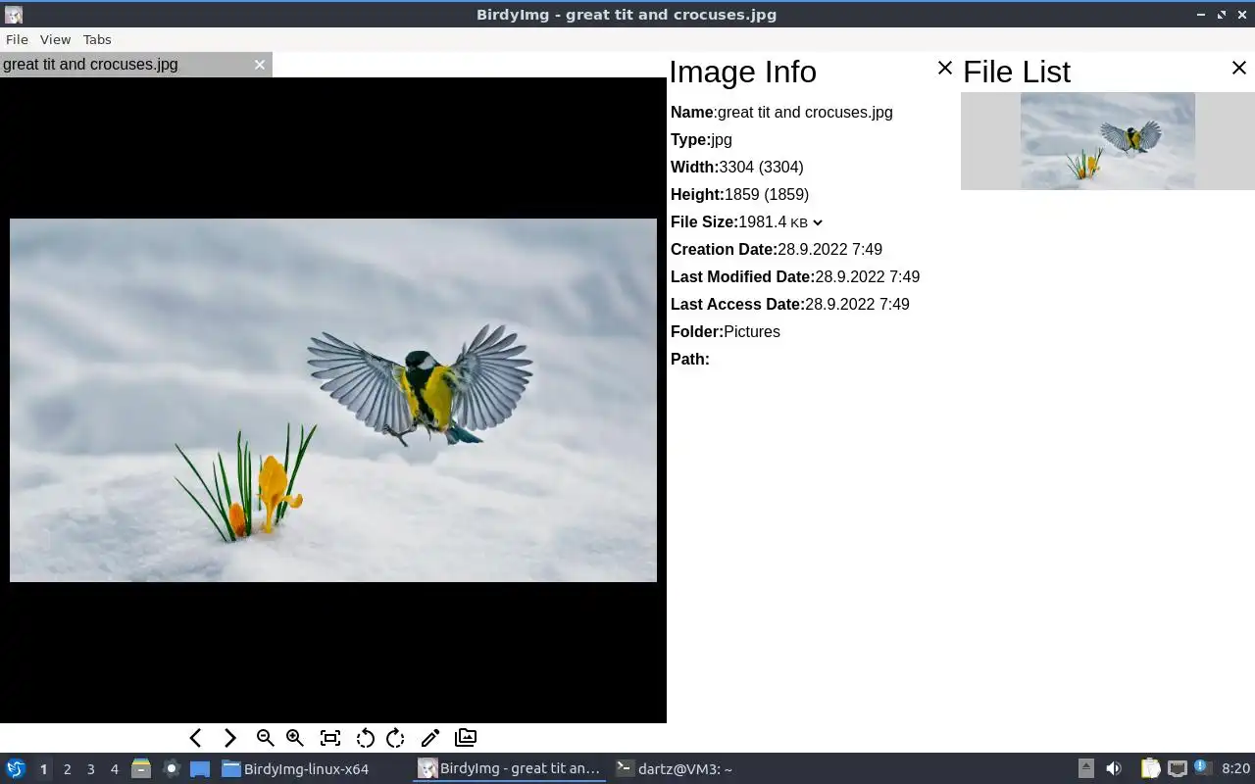
Task: Click the clipboard tray icon
Action: pyautogui.click(x=1150, y=769)
